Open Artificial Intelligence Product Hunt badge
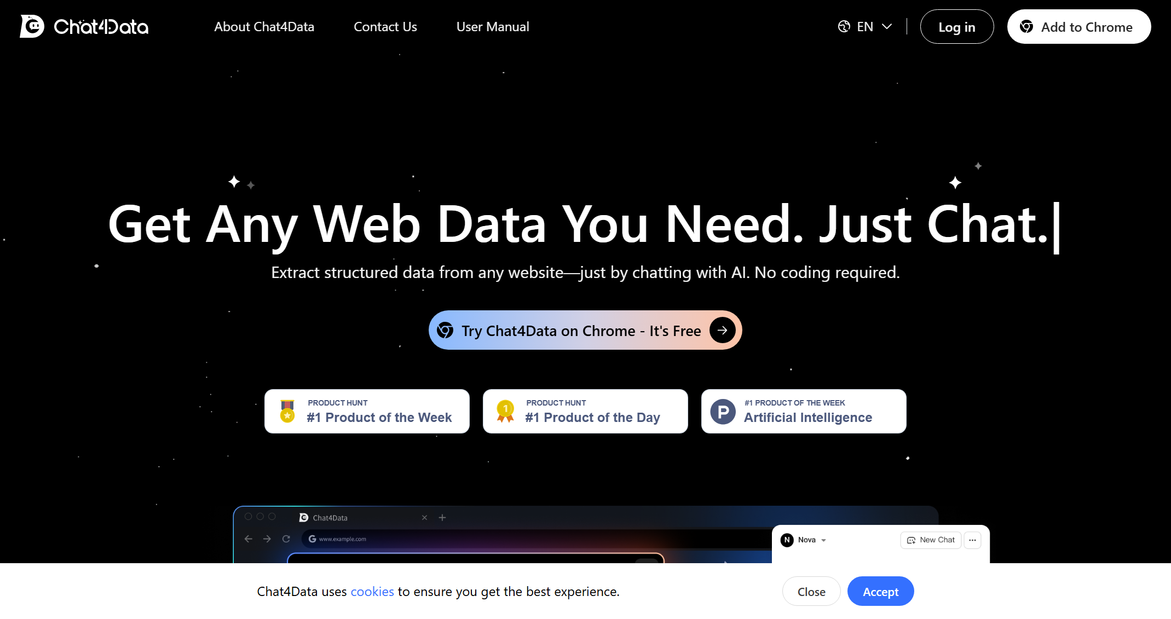Screen dimensions: 1171x619 (804, 411)
